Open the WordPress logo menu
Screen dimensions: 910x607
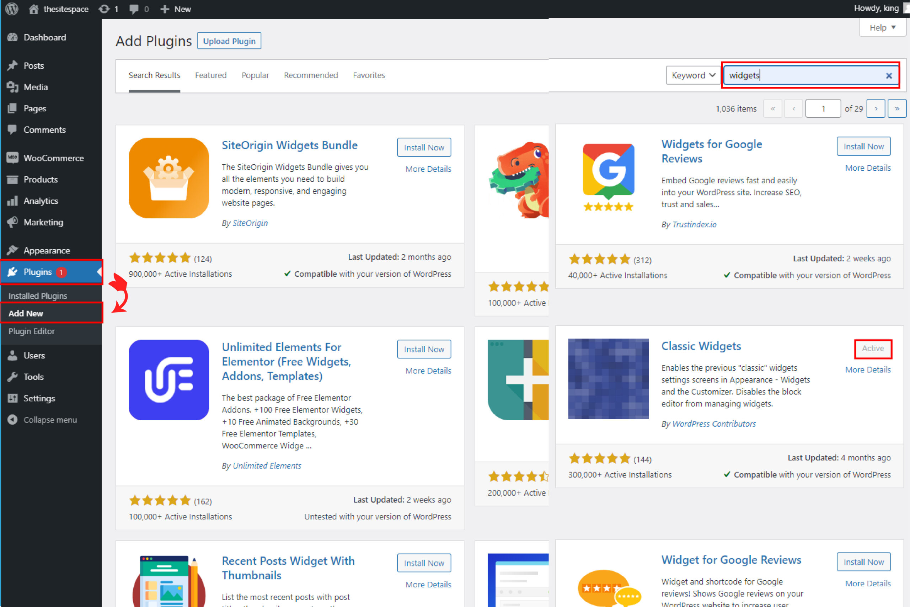12,9
